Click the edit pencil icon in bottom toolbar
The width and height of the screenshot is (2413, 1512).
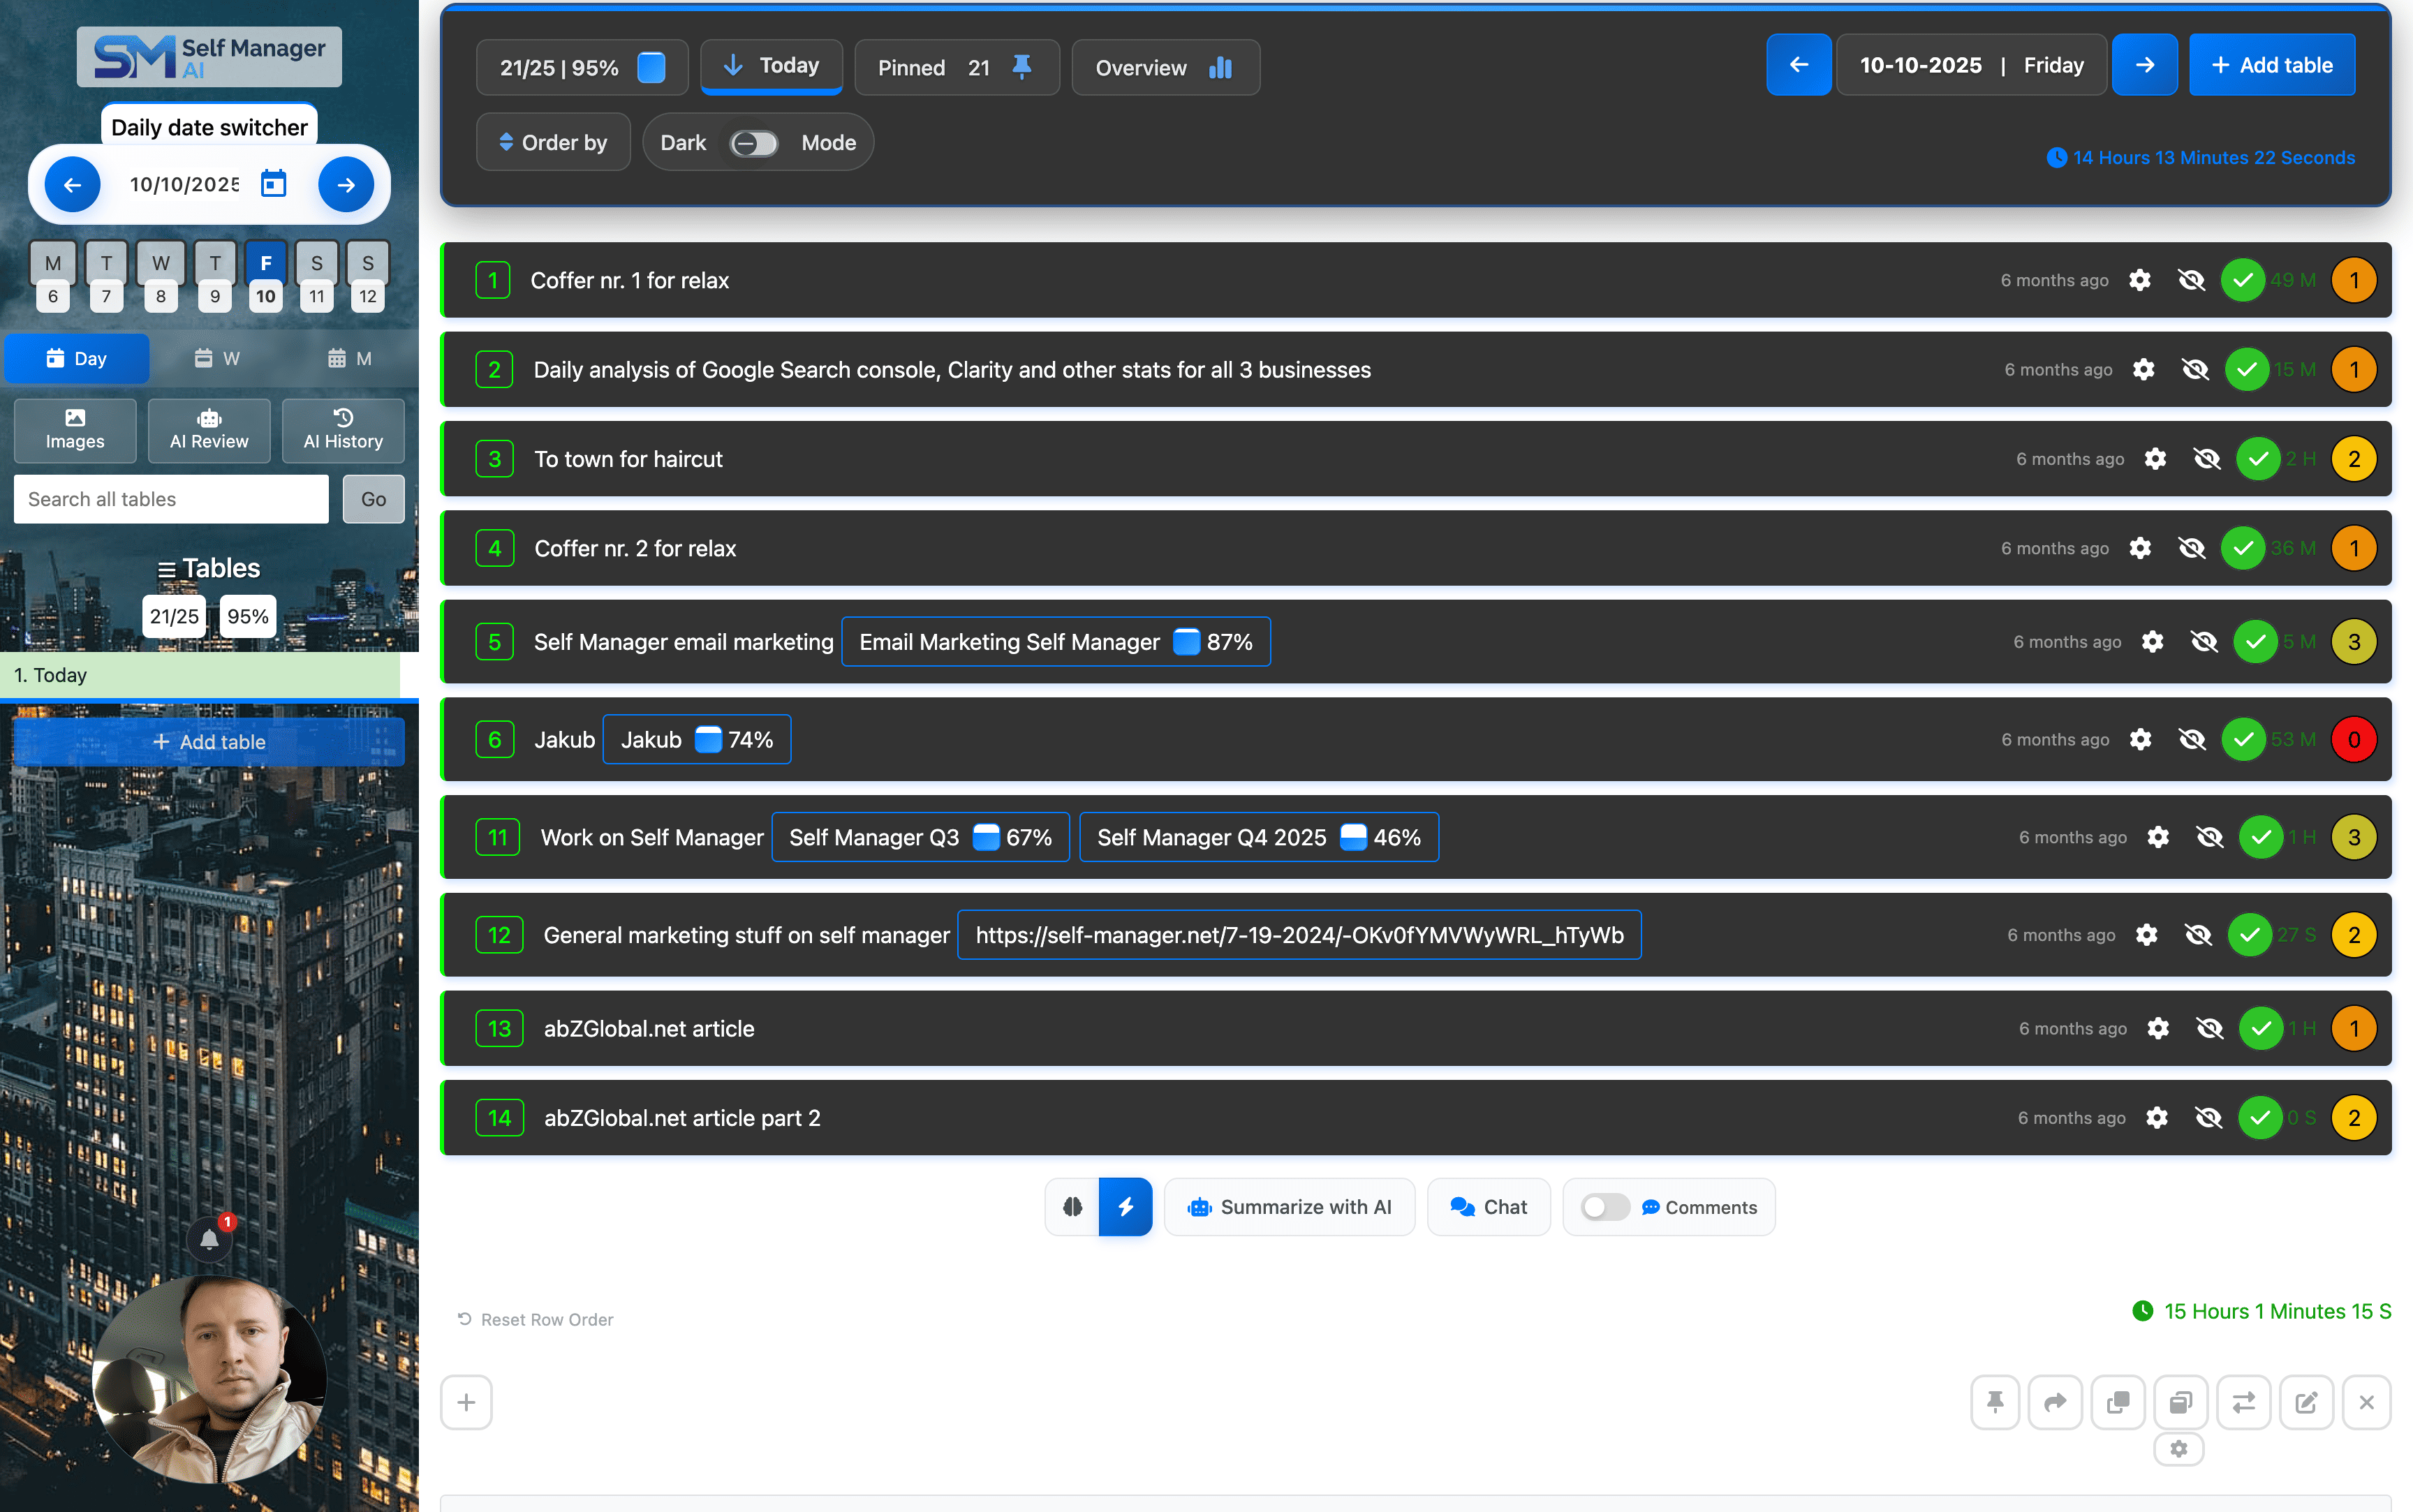coord(2307,1402)
